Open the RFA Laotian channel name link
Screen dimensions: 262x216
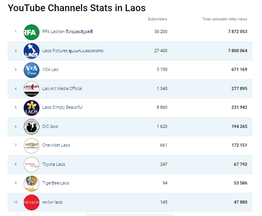(67, 31)
